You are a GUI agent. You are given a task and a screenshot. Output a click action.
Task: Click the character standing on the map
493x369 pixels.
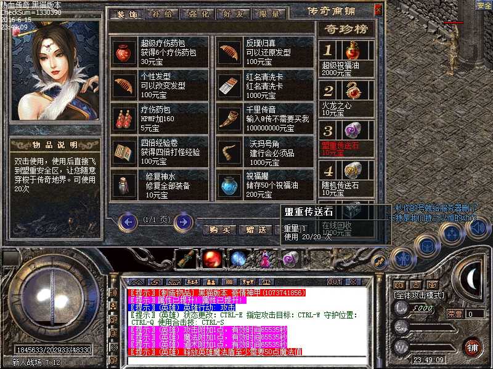pyautogui.click(x=452, y=50)
